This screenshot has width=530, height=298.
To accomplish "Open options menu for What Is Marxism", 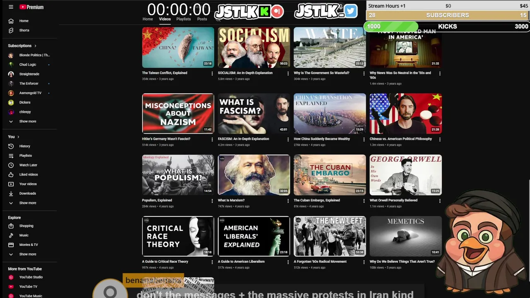I will (x=288, y=201).
